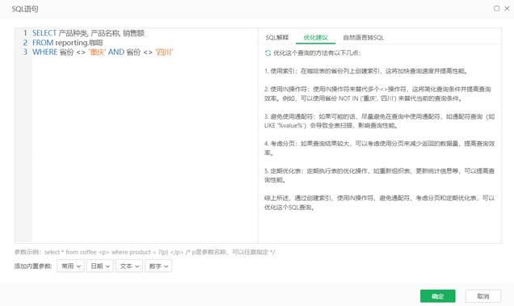This screenshot has height=306, width=514.
Task: Click line number 3 in gutter
Action: [25, 52]
